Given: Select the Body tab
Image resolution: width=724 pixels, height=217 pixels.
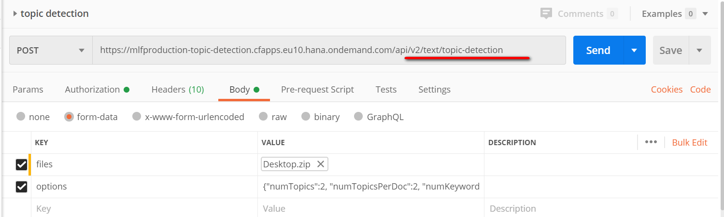Looking at the screenshot, I should [x=244, y=89].
